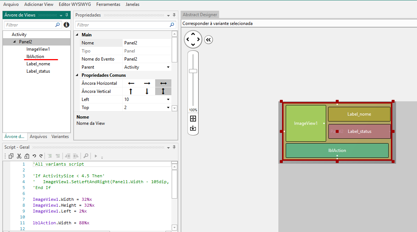Set horizontal anchor to both sides
417x232 pixels.
pyautogui.click(x=163, y=83)
